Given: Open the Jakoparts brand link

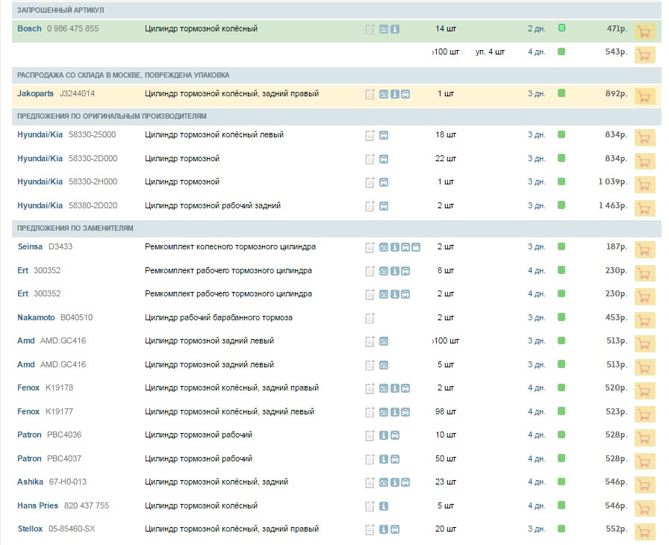Looking at the screenshot, I should point(35,93).
